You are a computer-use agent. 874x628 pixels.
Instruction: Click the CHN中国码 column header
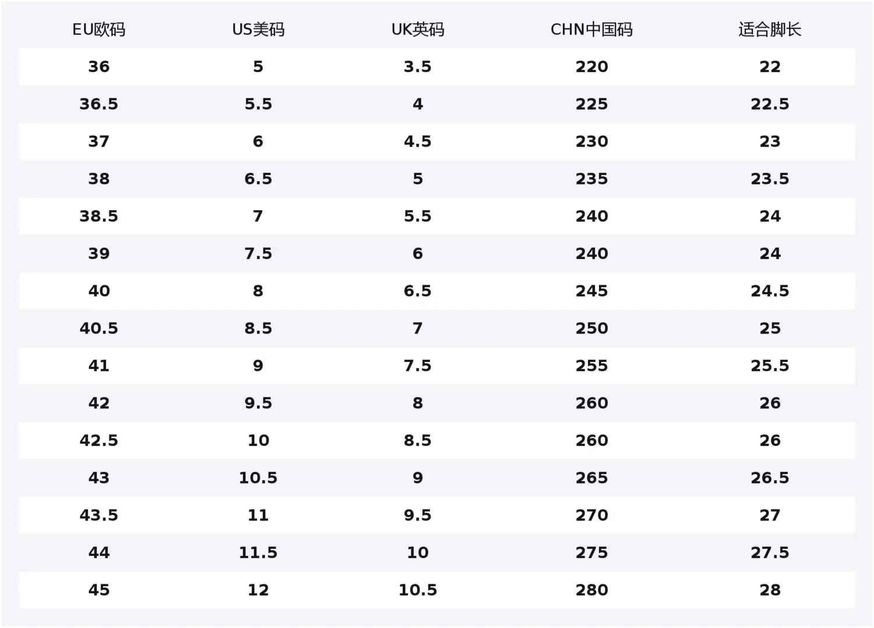pyautogui.click(x=591, y=30)
